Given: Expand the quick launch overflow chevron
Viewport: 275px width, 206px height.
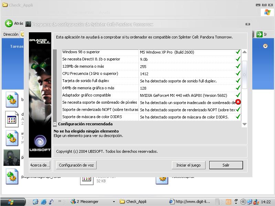Looking at the screenshot, I should click(x=59, y=201).
